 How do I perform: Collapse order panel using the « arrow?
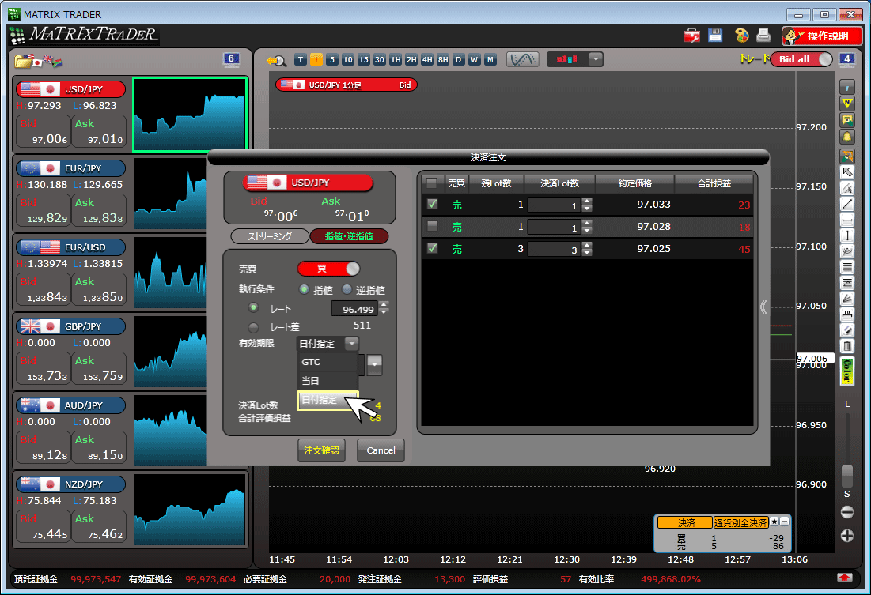pyautogui.click(x=763, y=307)
